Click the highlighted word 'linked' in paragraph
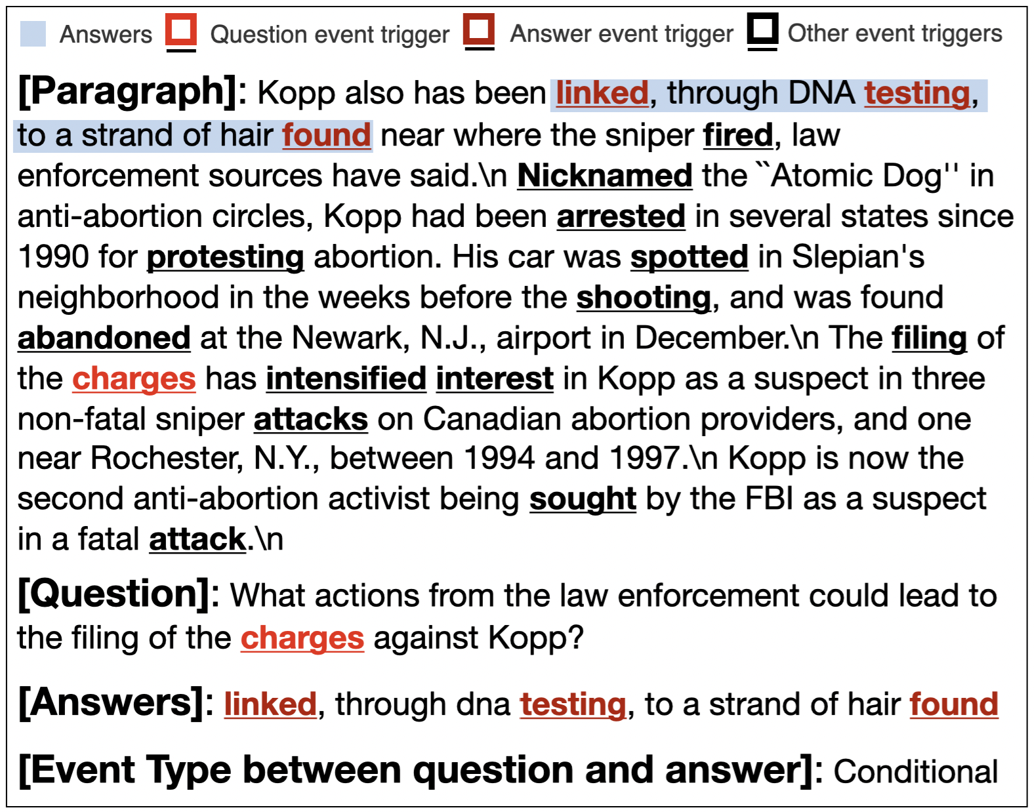The height and width of the screenshot is (812, 1034). tap(602, 93)
